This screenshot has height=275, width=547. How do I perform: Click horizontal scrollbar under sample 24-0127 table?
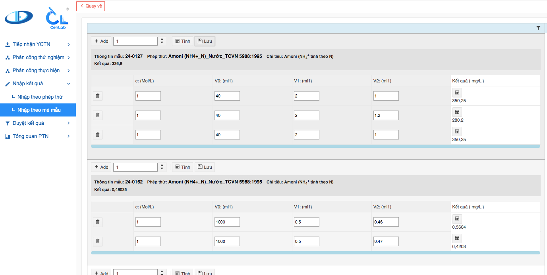click(315, 146)
